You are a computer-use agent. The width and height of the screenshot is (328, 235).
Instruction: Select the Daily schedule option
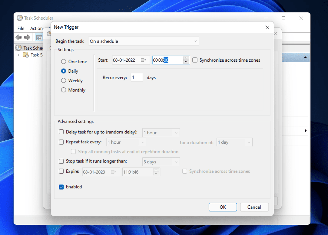pyautogui.click(x=63, y=71)
